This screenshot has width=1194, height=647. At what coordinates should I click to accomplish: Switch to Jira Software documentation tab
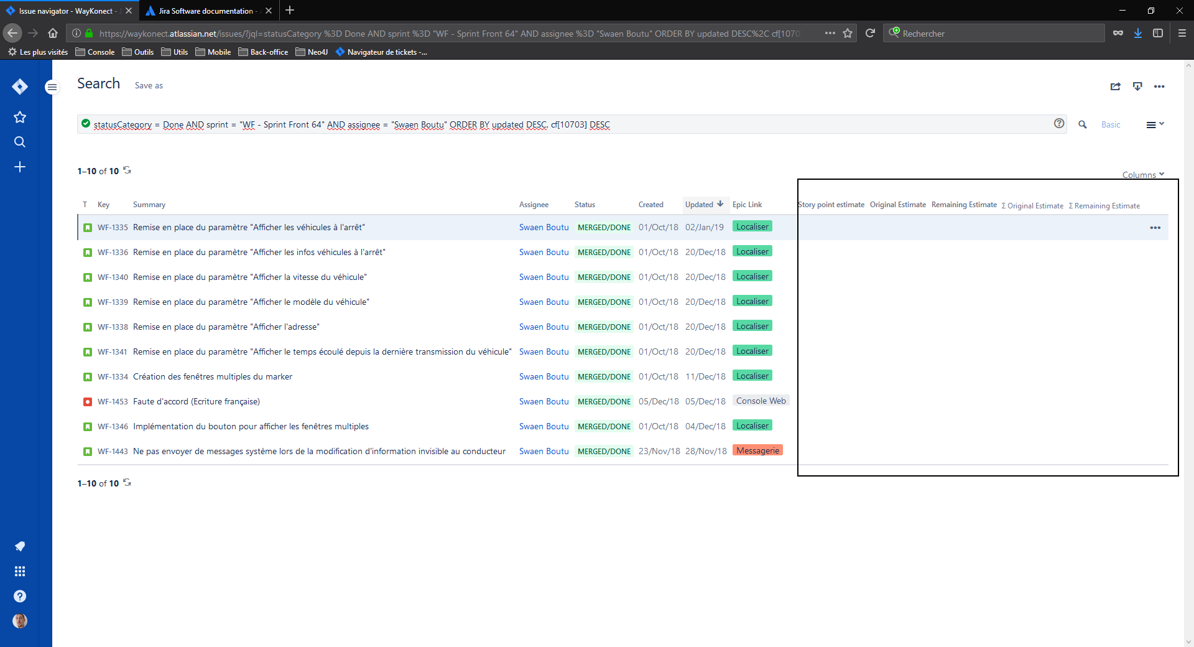(x=206, y=11)
